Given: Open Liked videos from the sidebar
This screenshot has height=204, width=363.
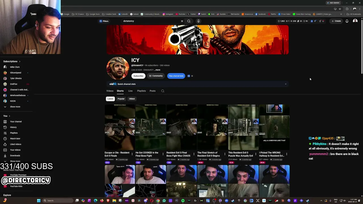Looking at the screenshot, I should pos(16,144).
